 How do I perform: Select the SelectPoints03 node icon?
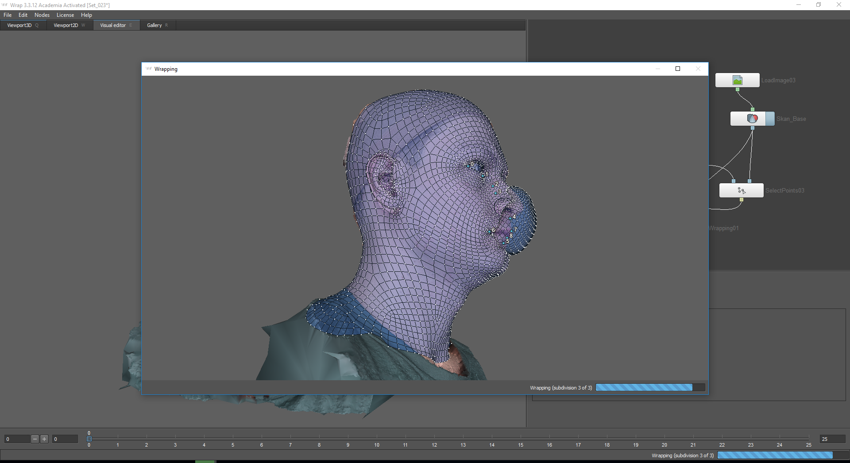click(742, 191)
